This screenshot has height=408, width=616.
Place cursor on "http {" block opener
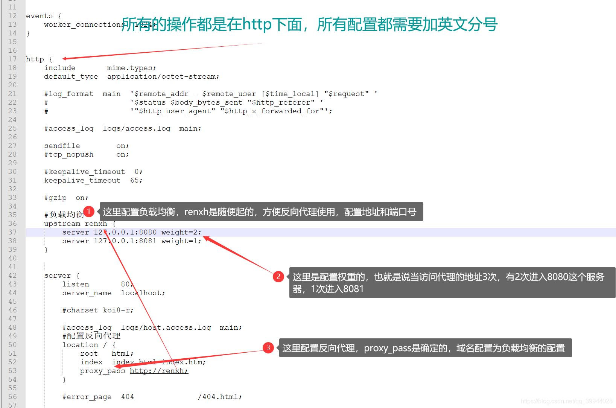(x=39, y=59)
